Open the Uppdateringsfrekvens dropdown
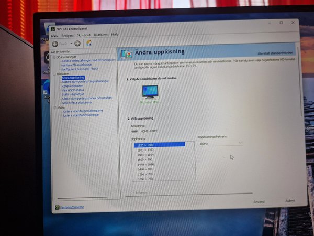The height and width of the screenshot is (236, 314). coord(220,143)
